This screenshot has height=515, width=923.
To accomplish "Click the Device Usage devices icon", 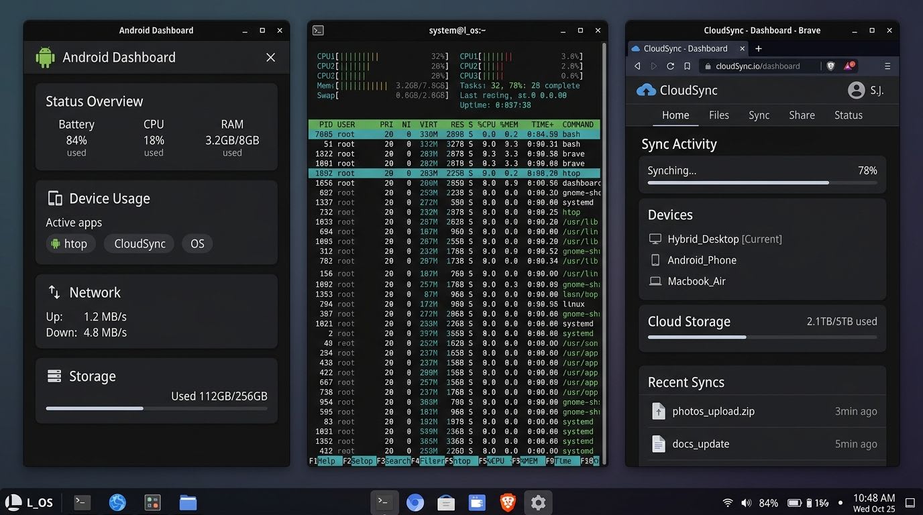I will click(54, 198).
